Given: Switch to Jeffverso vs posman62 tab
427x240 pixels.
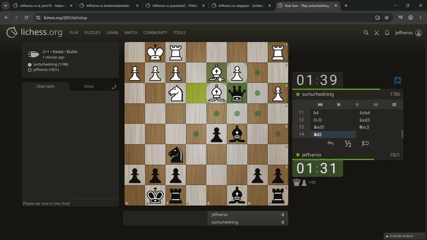Looking at the screenshot, I should pyautogui.click(x=174, y=6).
